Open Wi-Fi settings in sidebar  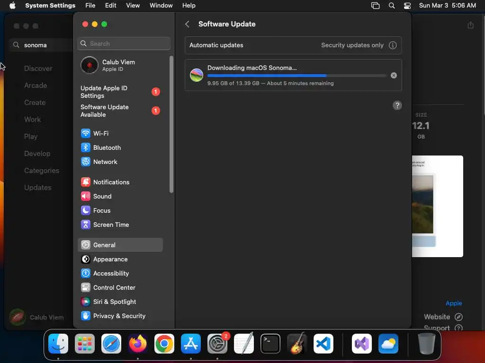click(120, 133)
